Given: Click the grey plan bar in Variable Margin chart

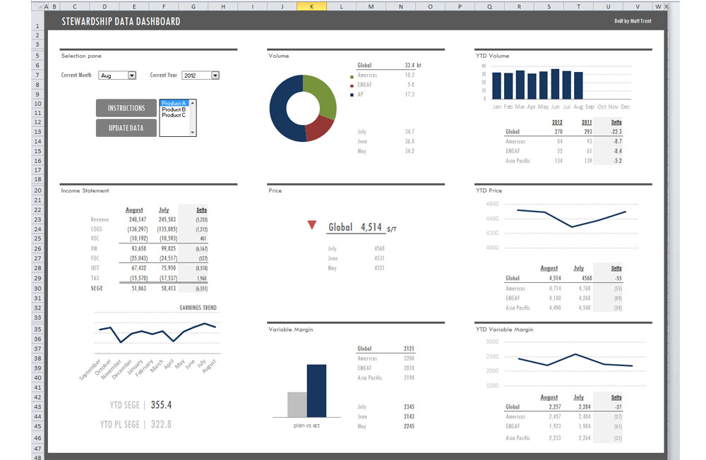Looking at the screenshot, I should click(297, 405).
